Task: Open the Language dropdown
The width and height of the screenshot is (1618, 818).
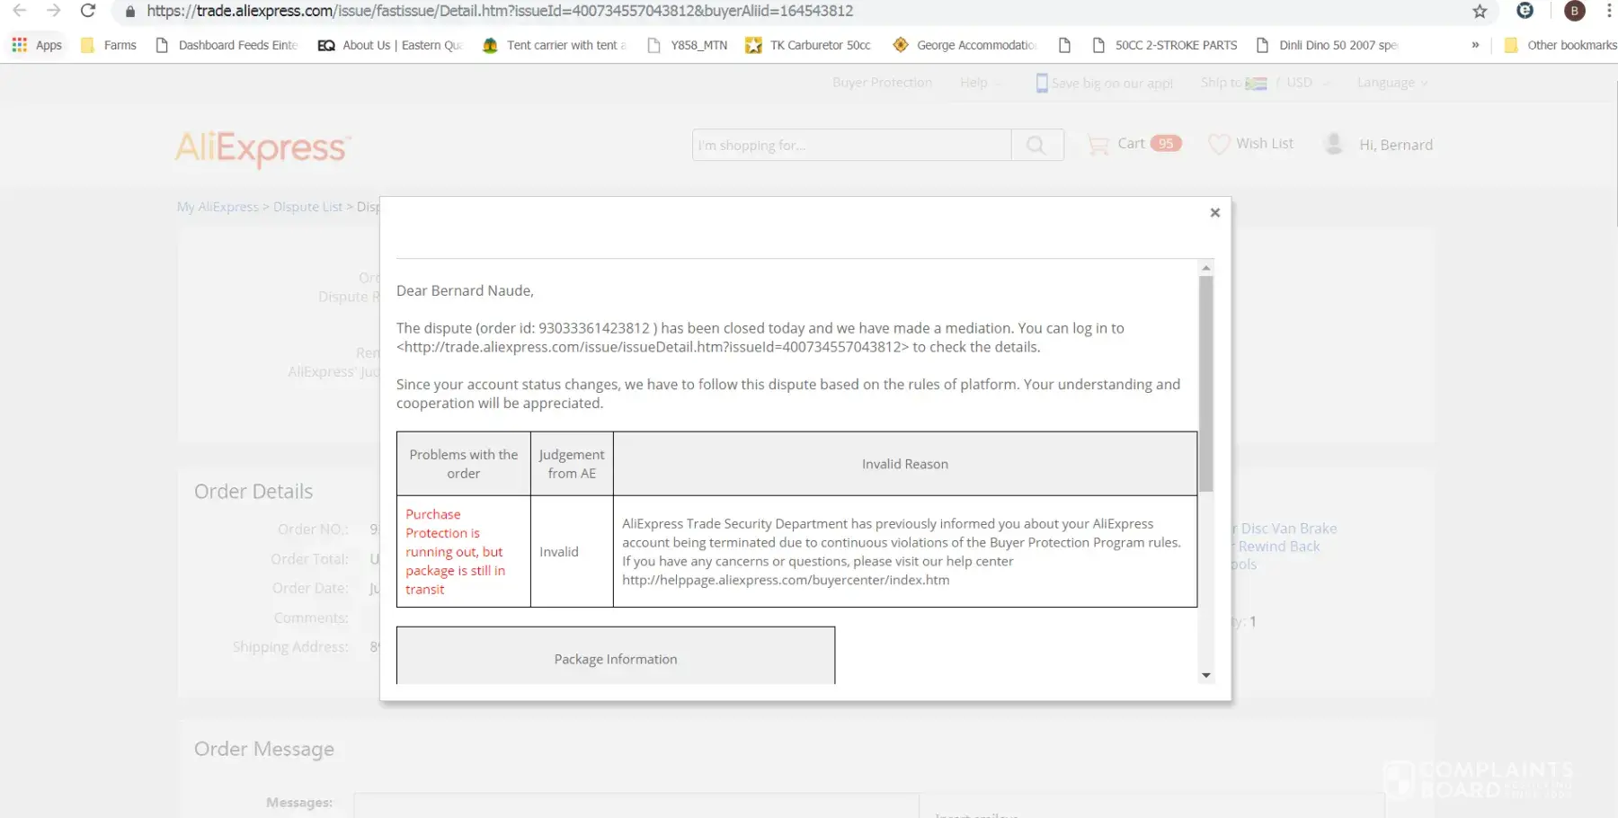Action: [x=1391, y=83]
